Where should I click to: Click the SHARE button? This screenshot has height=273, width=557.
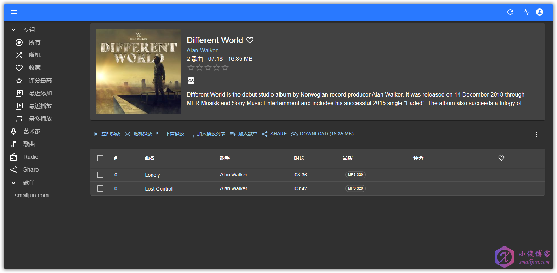tap(274, 134)
